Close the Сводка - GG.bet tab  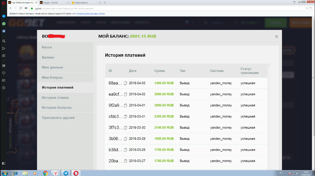(68, 3)
